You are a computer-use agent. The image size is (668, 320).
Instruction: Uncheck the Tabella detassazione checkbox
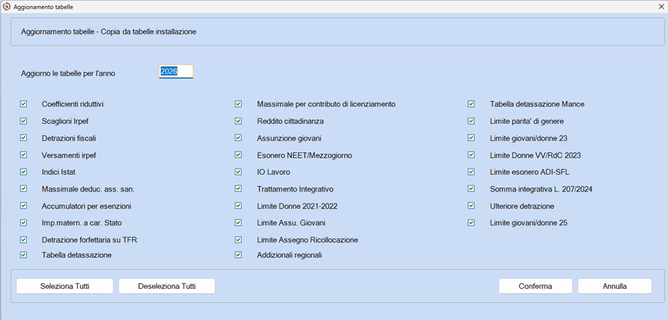[23, 254]
